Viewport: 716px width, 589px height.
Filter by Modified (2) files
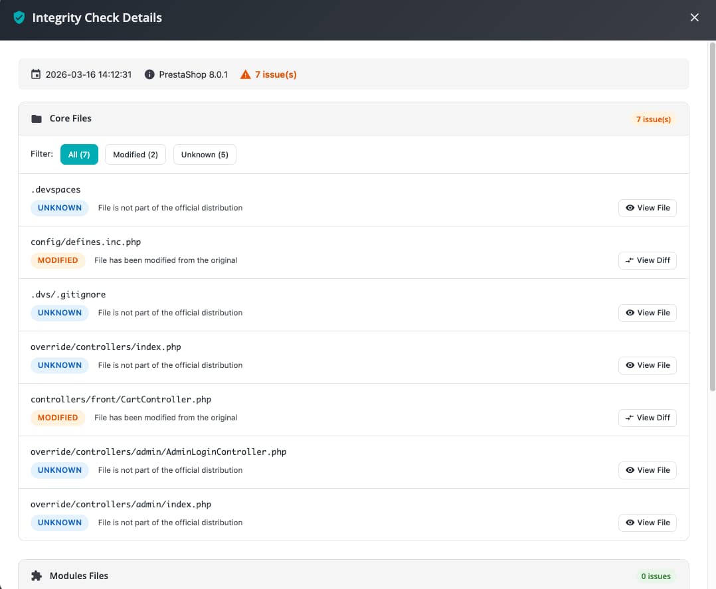click(135, 155)
